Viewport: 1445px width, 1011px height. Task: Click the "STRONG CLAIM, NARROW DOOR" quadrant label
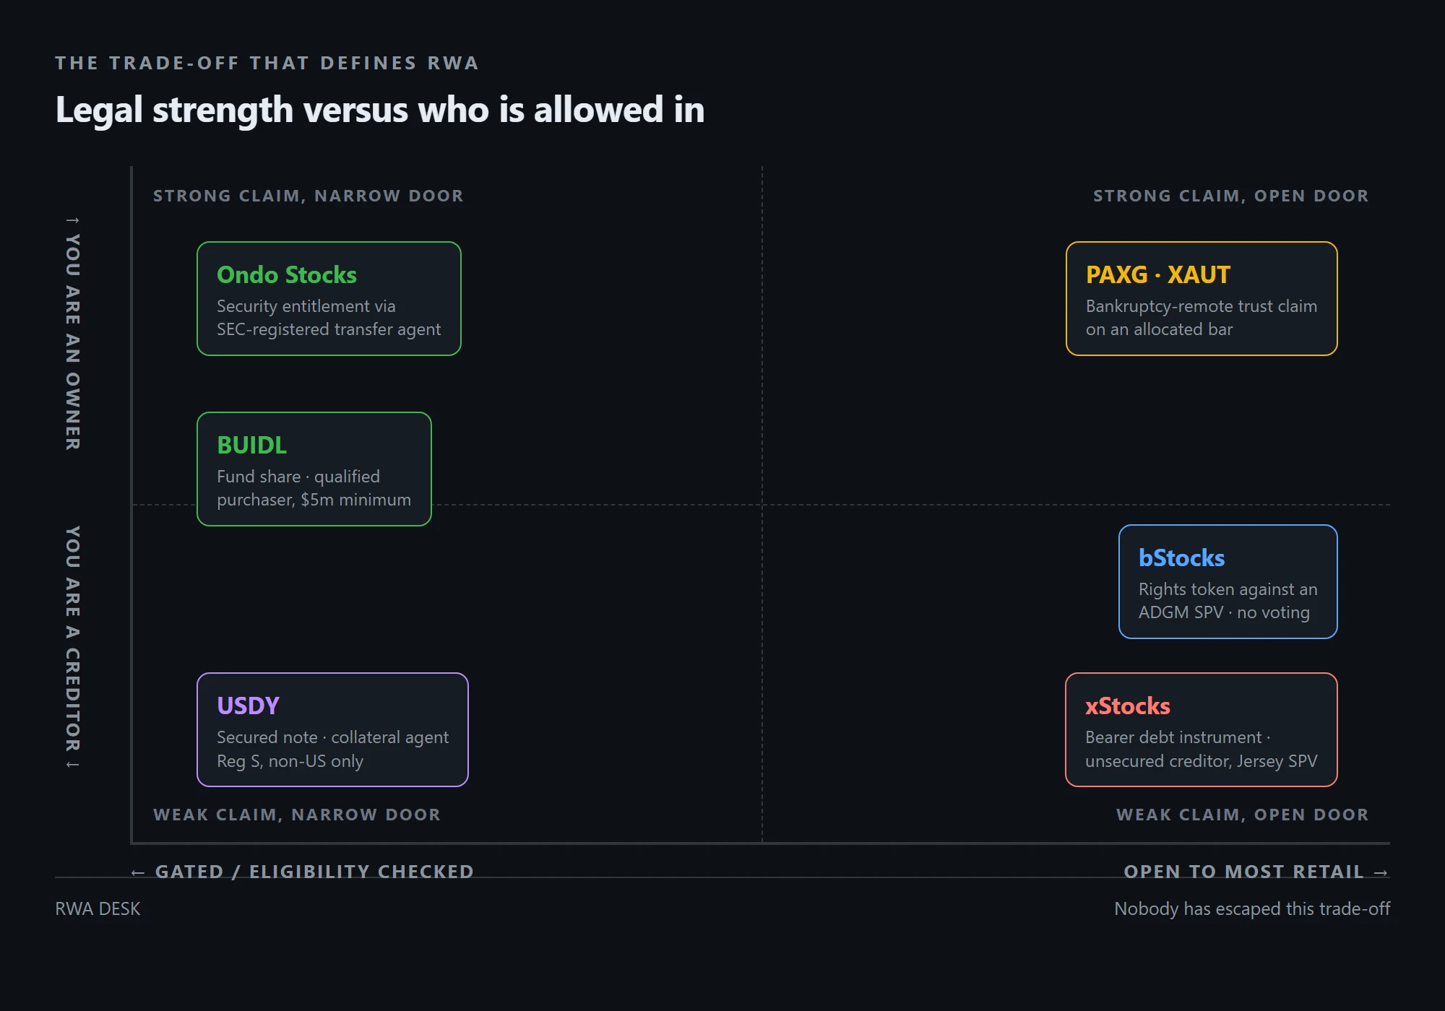pyautogui.click(x=309, y=196)
